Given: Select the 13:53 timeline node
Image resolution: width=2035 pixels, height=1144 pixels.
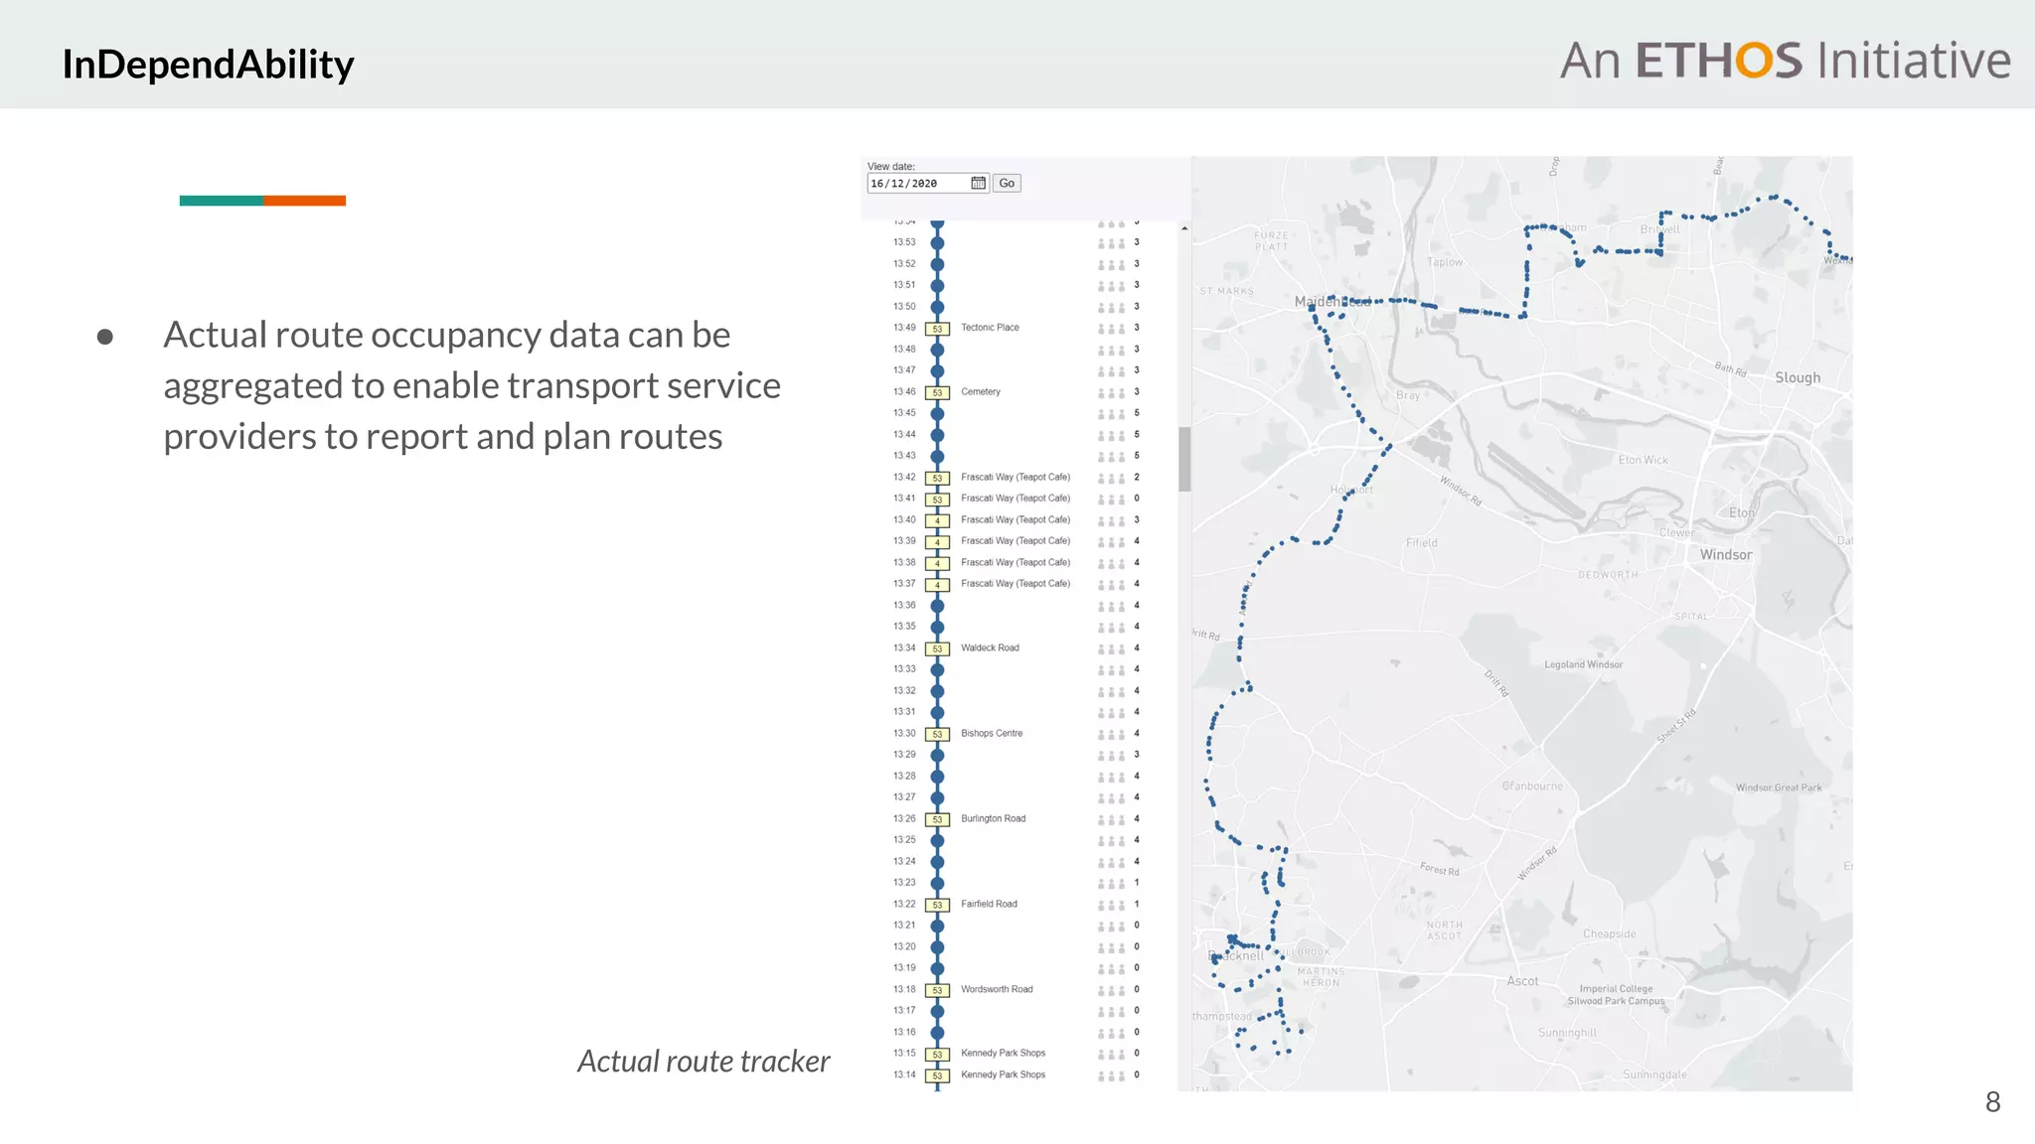Looking at the screenshot, I should tap(937, 242).
